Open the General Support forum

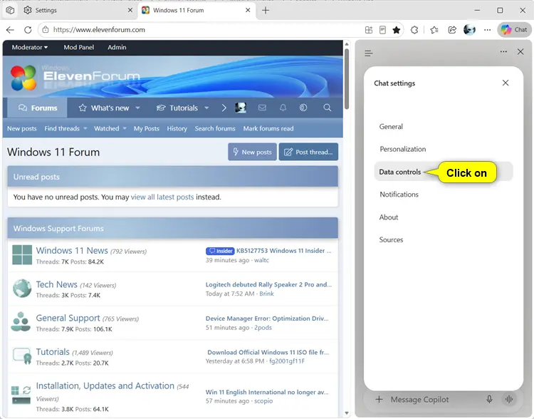tap(68, 318)
